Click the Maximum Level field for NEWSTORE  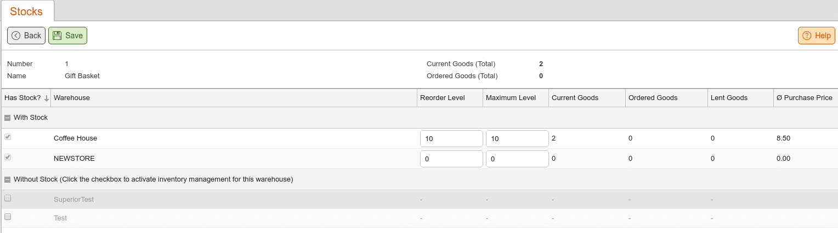coord(517,159)
